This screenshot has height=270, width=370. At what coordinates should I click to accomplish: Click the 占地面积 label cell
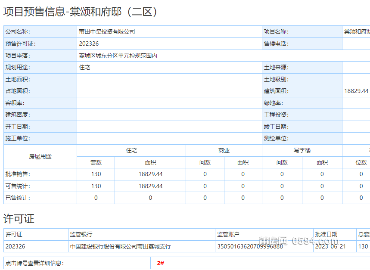click(40, 91)
